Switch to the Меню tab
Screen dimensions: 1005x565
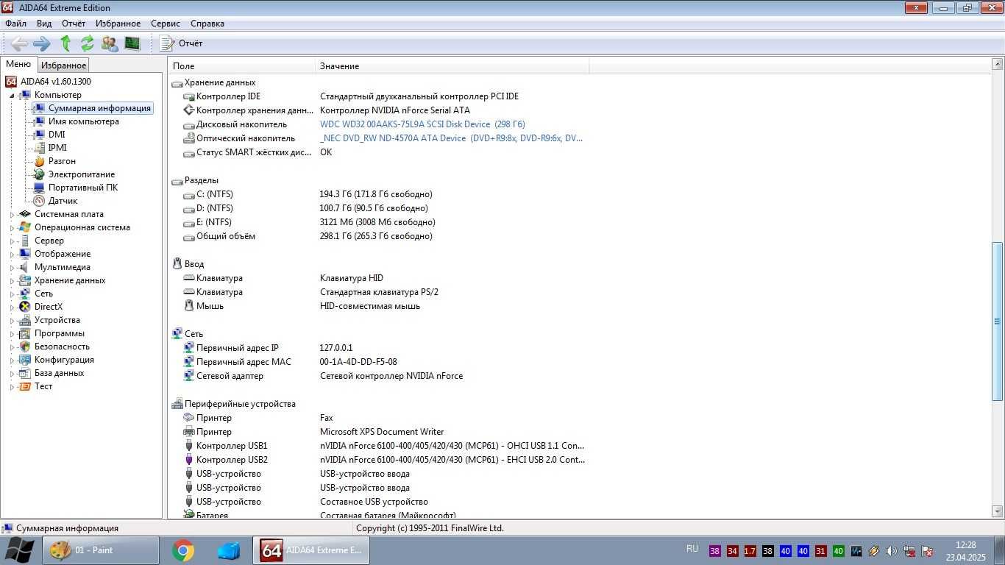coord(18,65)
